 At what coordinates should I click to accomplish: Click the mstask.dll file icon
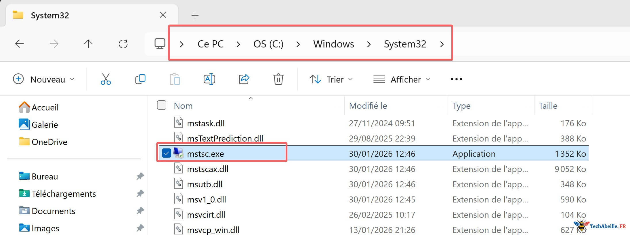[178, 122]
